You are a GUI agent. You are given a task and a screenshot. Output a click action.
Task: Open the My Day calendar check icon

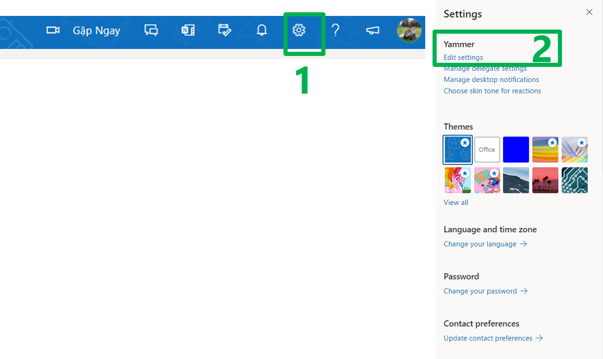click(x=225, y=30)
